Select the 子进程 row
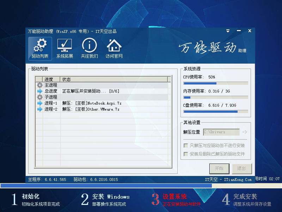Screen dimensions: 282x212 tap(103, 97)
